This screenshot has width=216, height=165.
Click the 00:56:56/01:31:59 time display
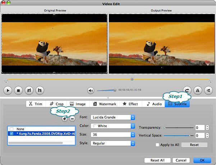point(130,90)
